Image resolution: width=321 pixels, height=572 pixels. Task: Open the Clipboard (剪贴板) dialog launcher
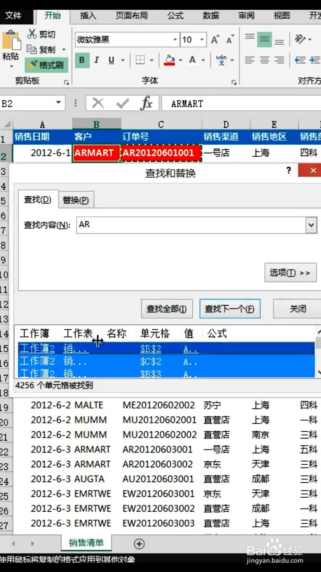(66, 82)
